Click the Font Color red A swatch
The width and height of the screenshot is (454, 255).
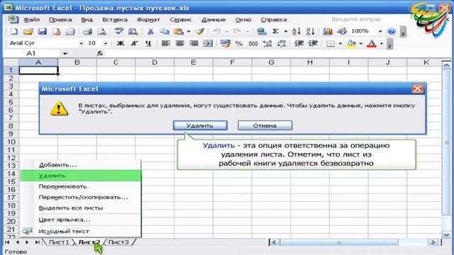click(372, 44)
